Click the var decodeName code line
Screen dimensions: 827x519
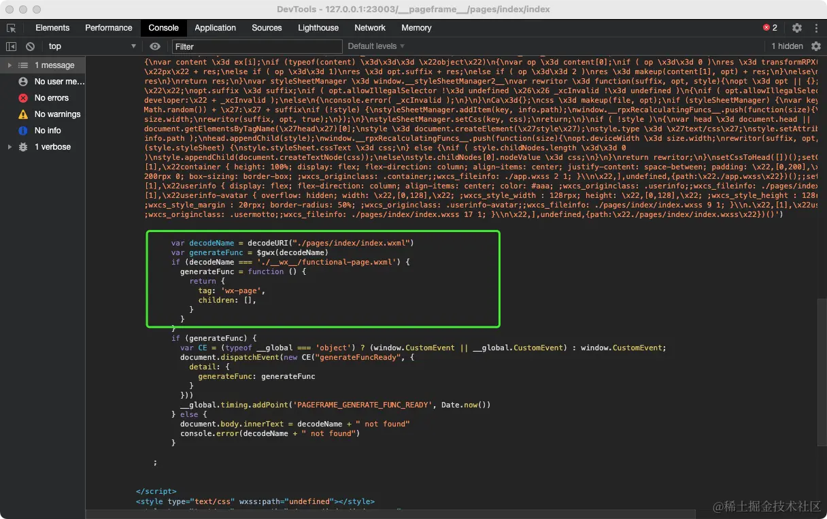(292, 243)
